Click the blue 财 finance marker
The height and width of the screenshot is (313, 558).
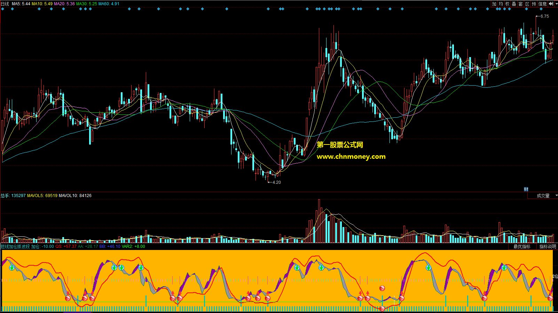click(x=526, y=189)
